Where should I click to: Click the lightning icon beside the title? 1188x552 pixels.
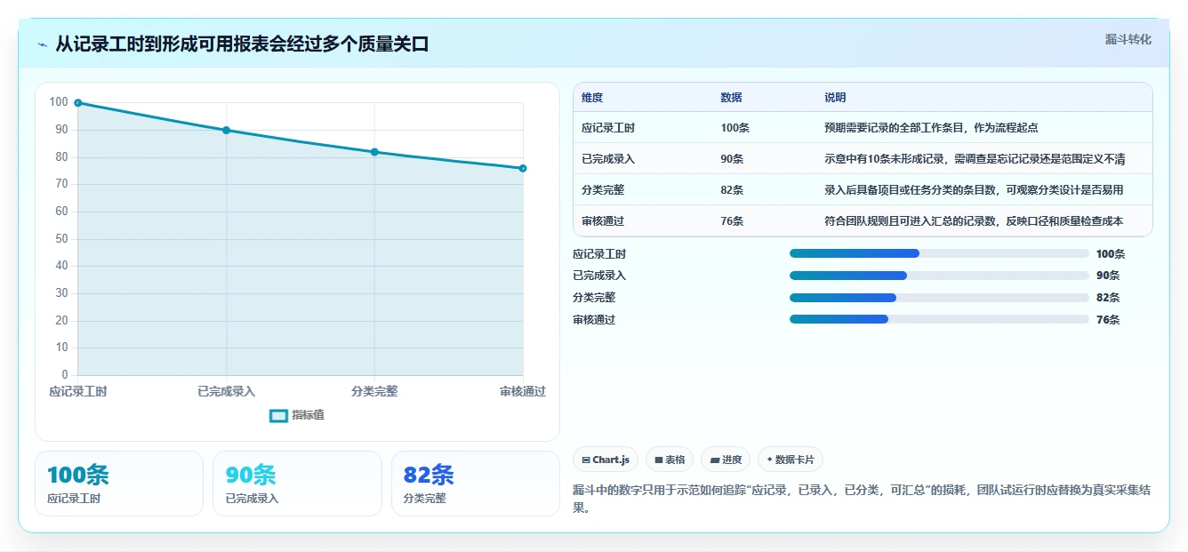(x=42, y=44)
